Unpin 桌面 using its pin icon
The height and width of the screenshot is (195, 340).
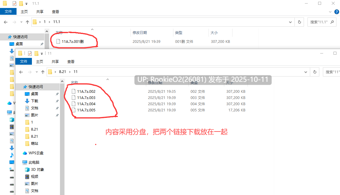(57, 94)
